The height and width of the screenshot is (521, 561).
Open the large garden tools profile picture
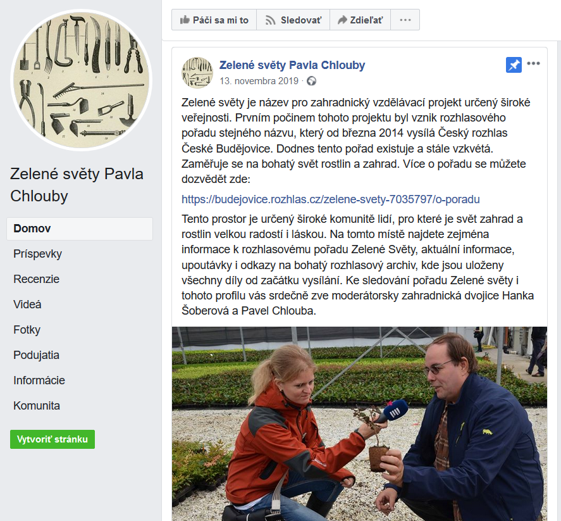(x=81, y=80)
